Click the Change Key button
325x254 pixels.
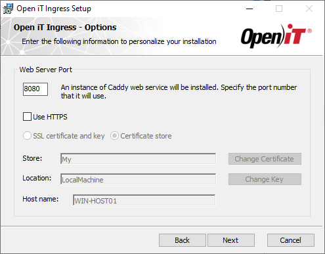point(265,179)
